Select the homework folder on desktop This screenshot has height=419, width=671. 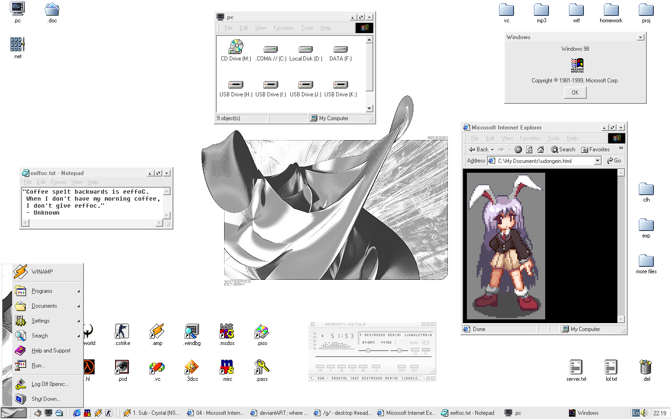point(611,13)
